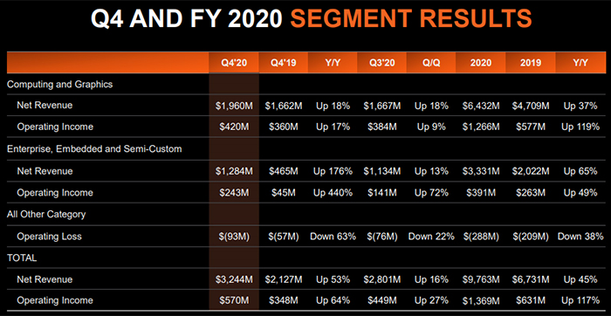Click the SEGMENT RESULTS title text

click(411, 18)
